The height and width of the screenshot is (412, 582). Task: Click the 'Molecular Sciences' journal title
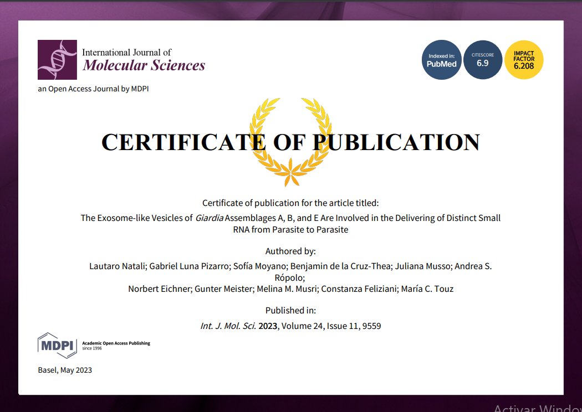tap(144, 65)
